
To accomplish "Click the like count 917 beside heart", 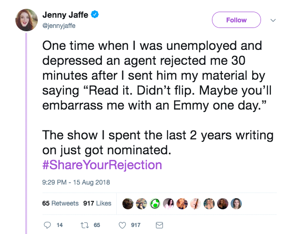I will 136,225.
